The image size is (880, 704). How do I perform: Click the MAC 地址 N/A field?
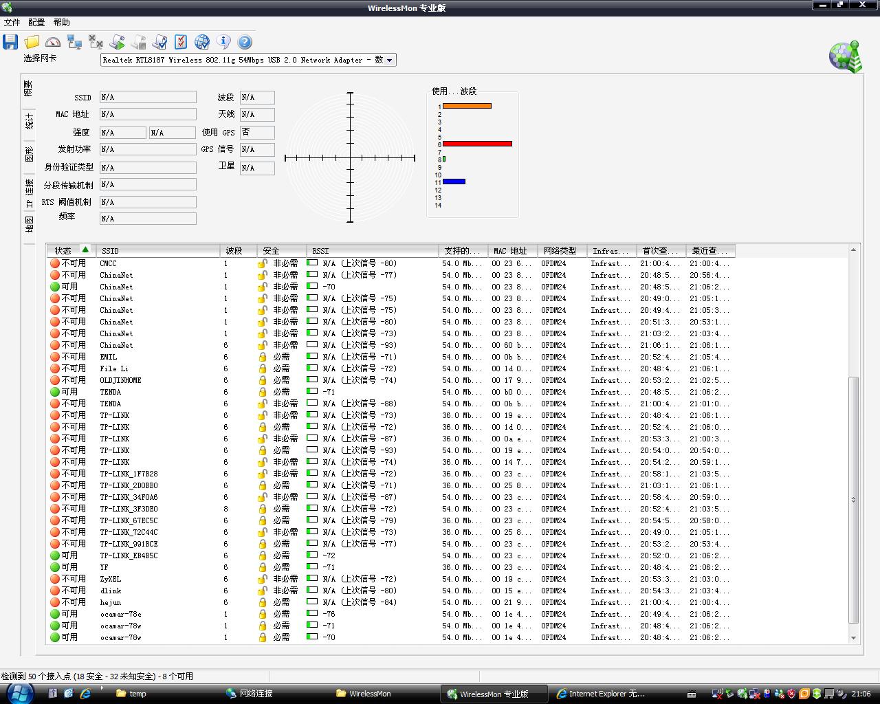click(148, 114)
